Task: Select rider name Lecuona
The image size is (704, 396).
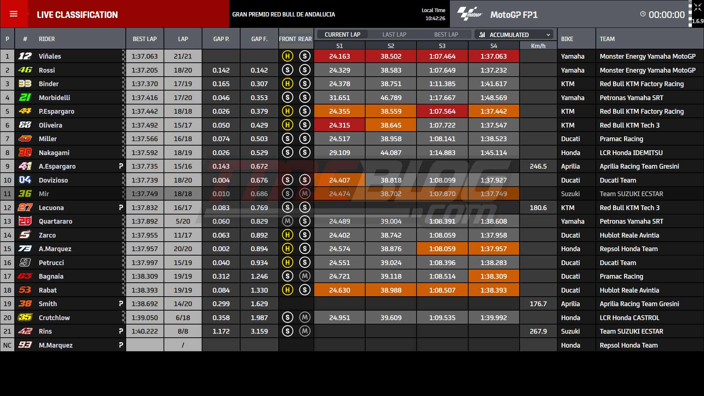Action: 51,208
